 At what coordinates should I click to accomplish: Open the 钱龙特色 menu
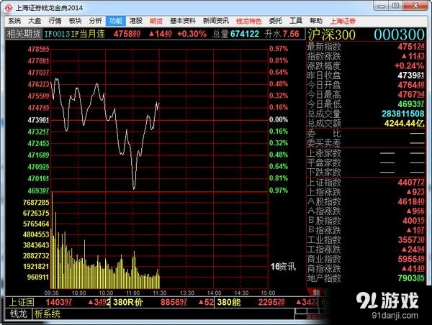point(249,21)
